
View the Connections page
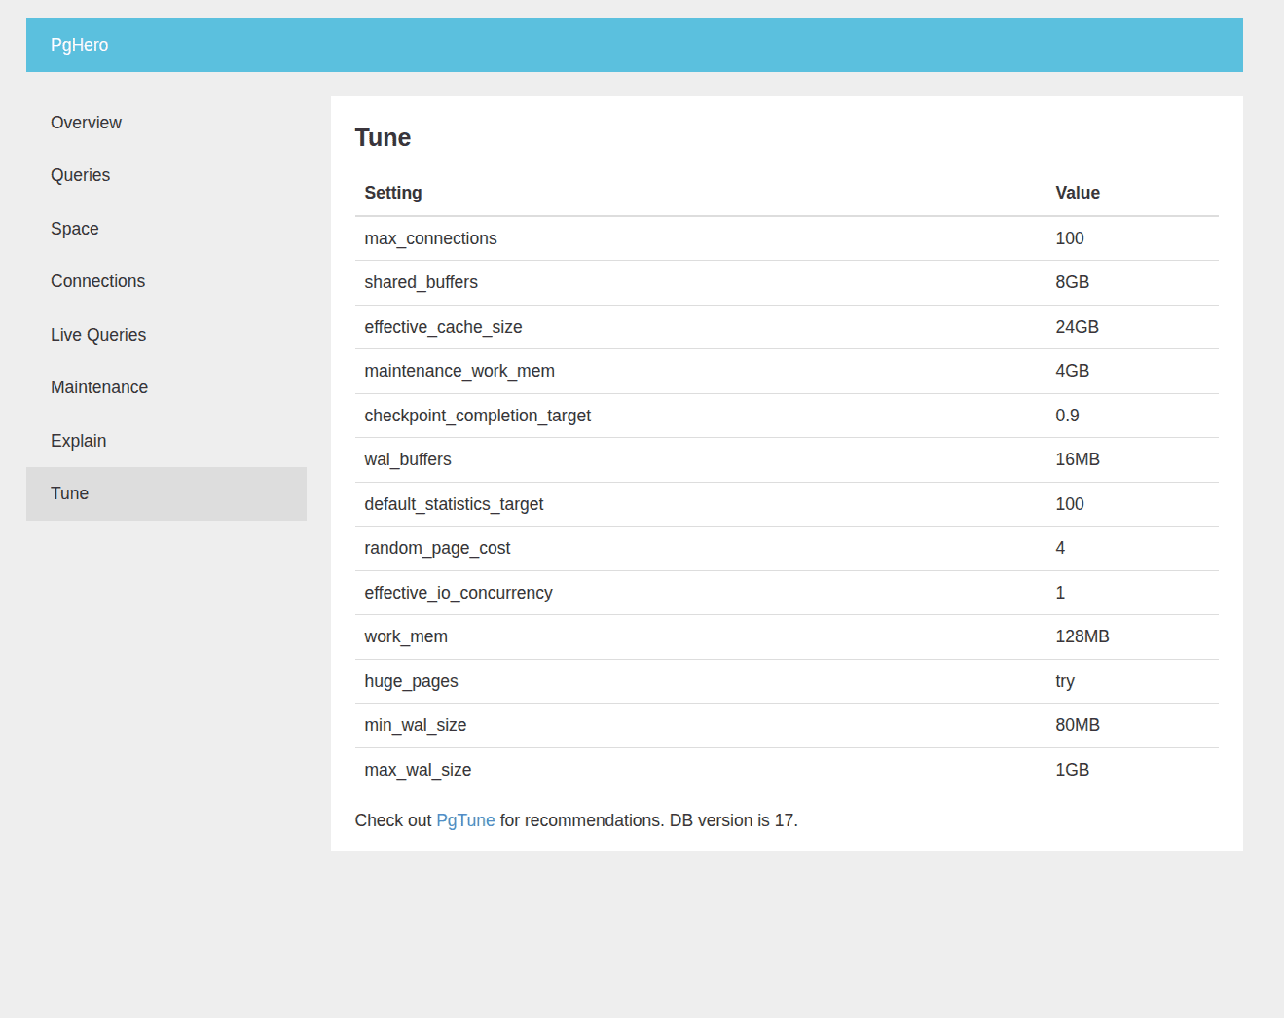pyautogui.click(x=97, y=281)
